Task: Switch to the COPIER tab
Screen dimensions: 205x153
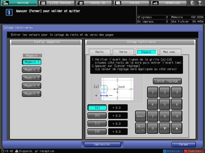Action: (132, 3)
